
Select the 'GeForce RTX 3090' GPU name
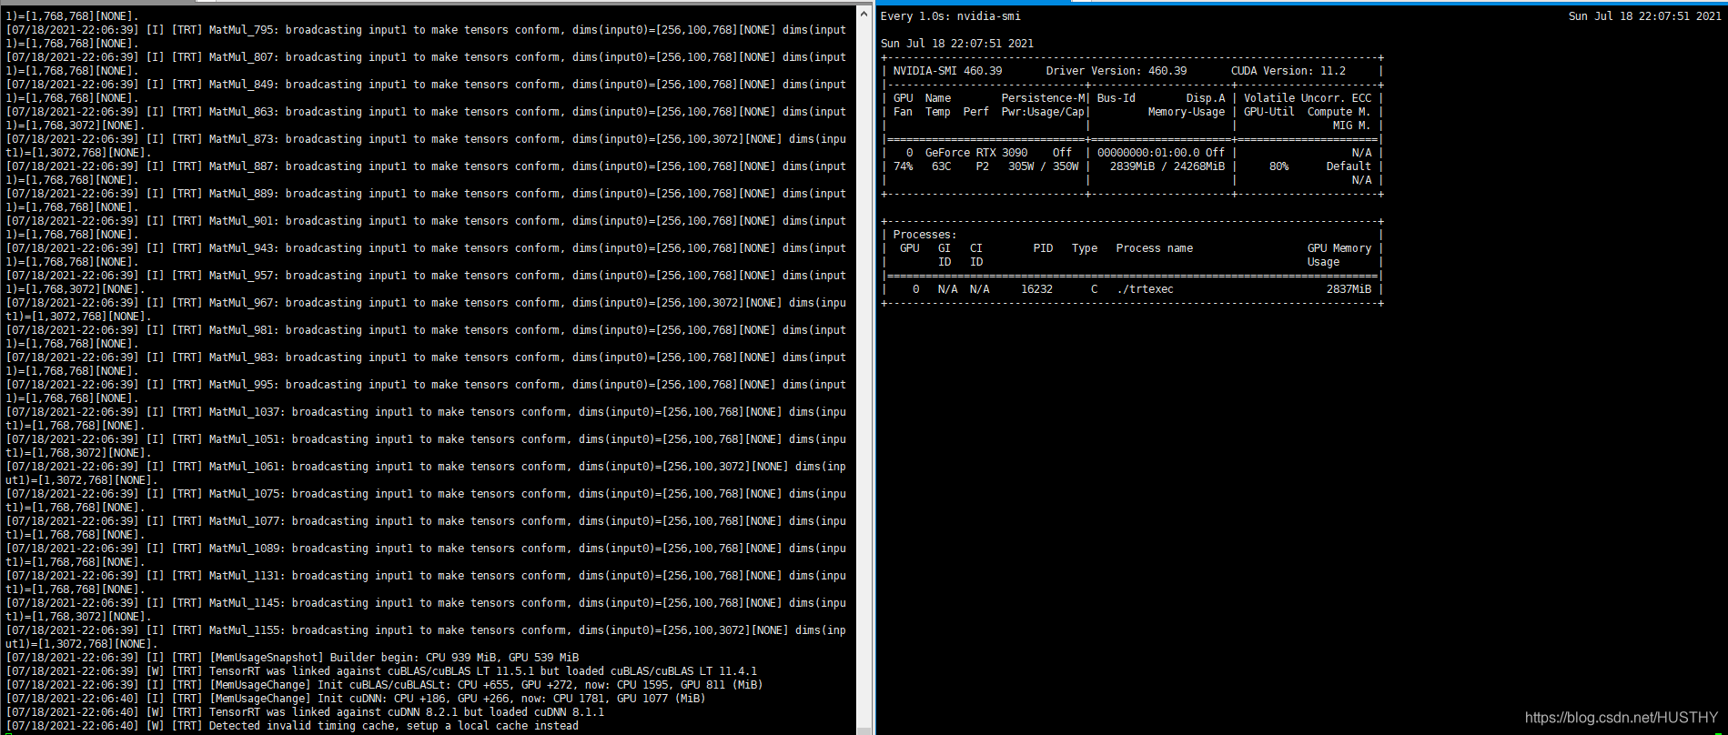pyautogui.click(x=976, y=153)
